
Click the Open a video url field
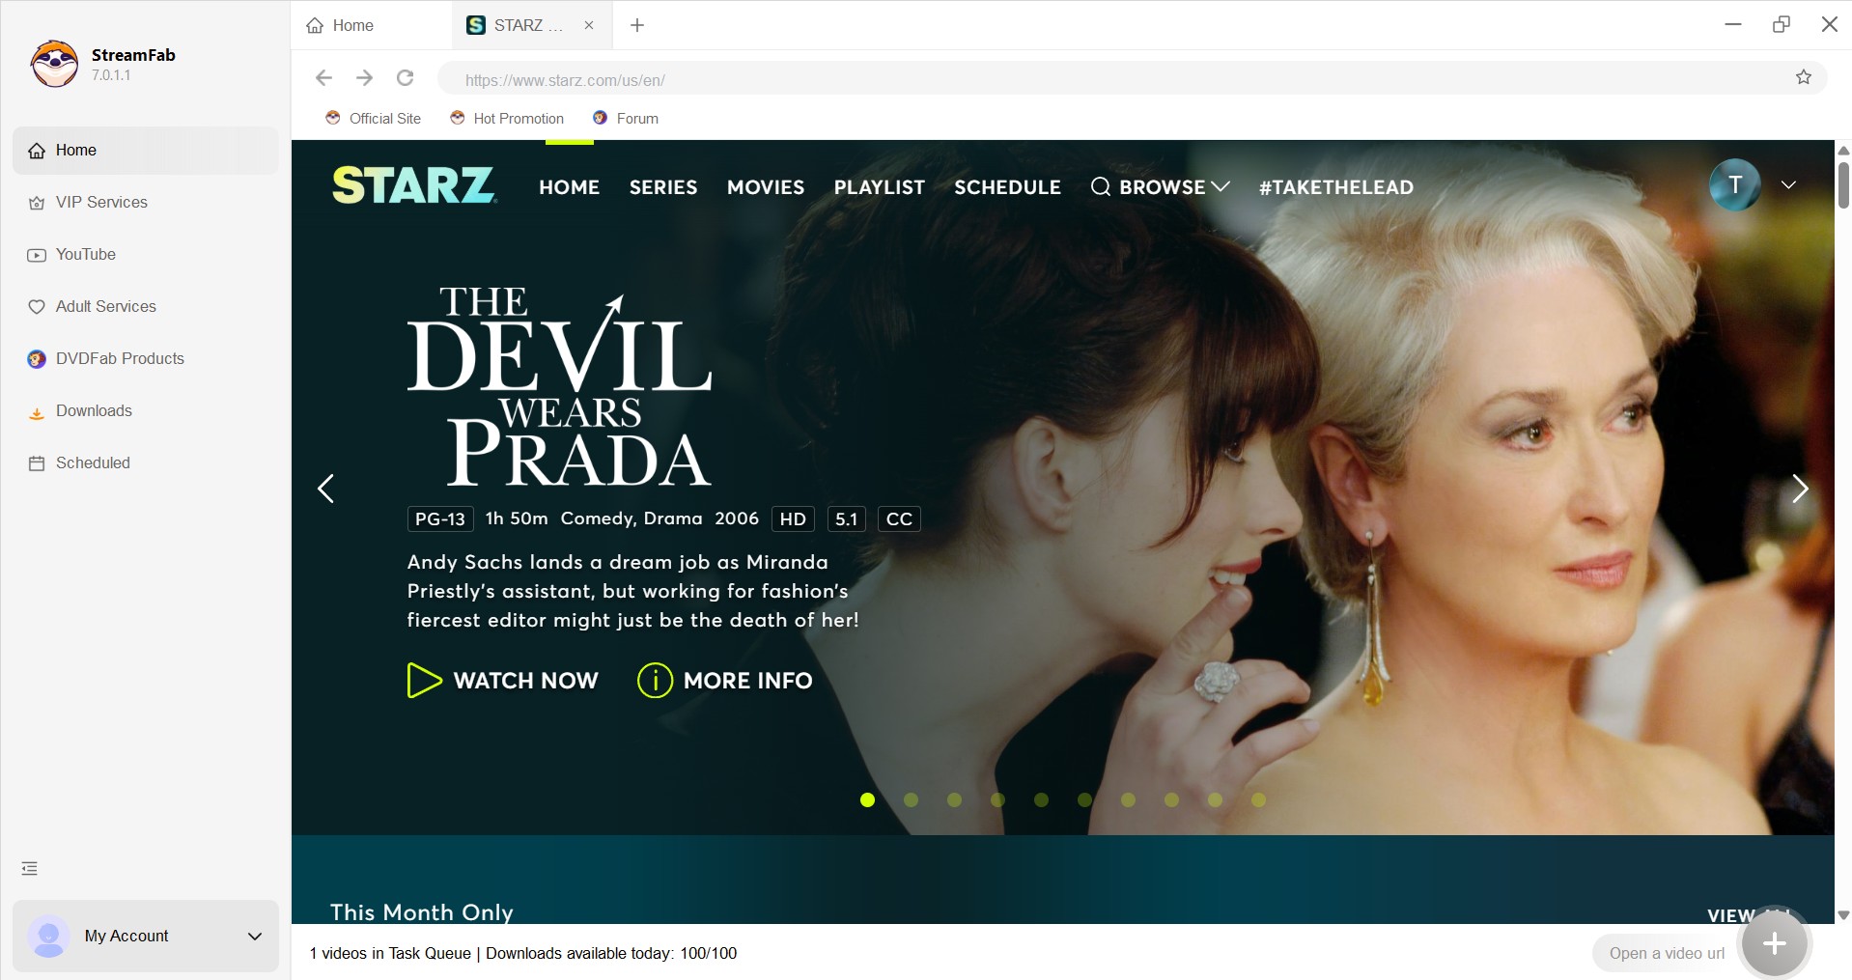pyautogui.click(x=1666, y=953)
